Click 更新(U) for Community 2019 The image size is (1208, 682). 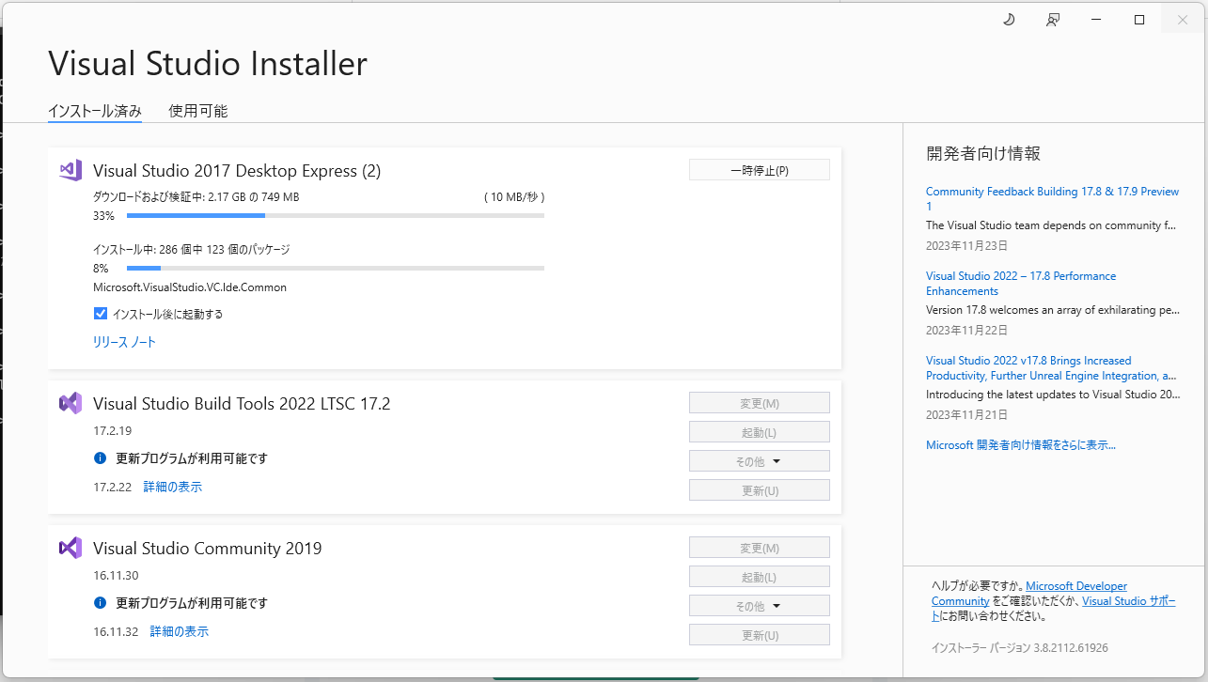[x=760, y=635]
